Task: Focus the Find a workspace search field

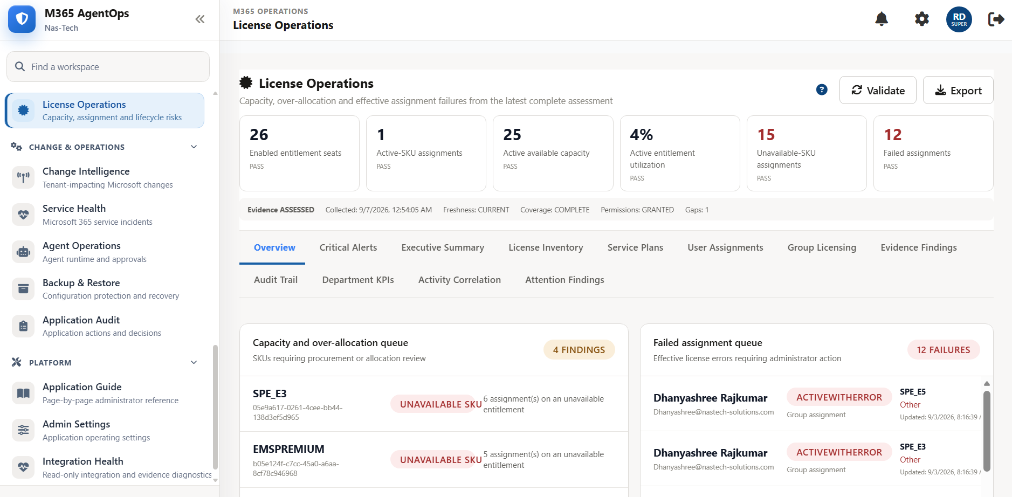Action: [108, 67]
